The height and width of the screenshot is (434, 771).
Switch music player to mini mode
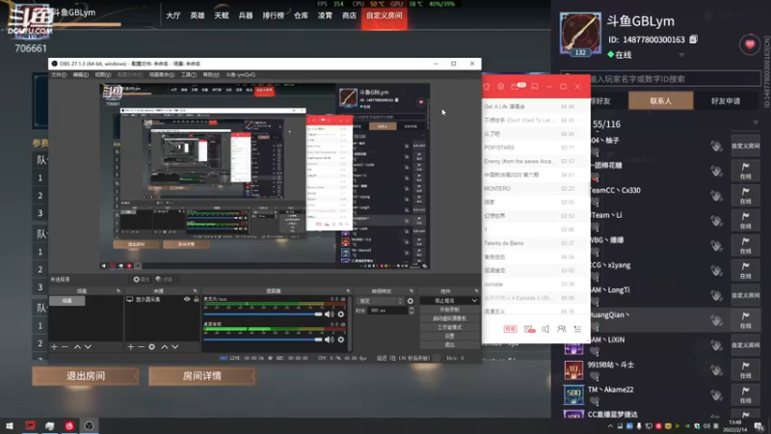[x=535, y=87]
